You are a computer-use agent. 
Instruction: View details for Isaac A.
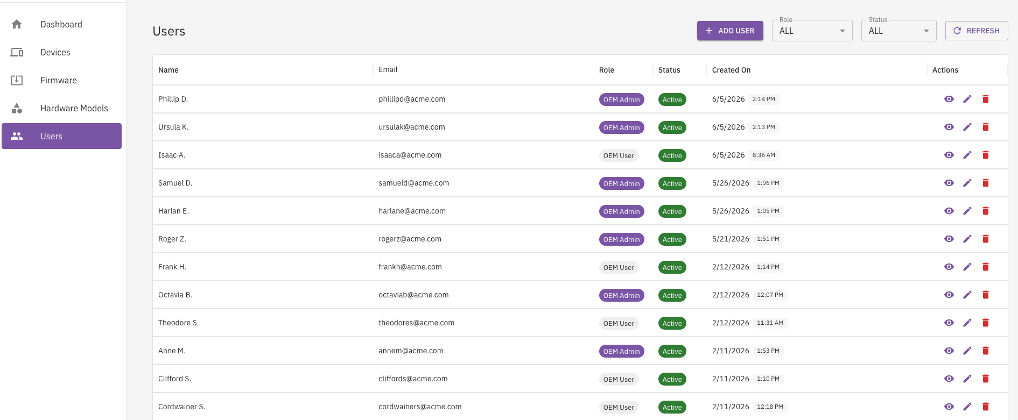(x=949, y=155)
